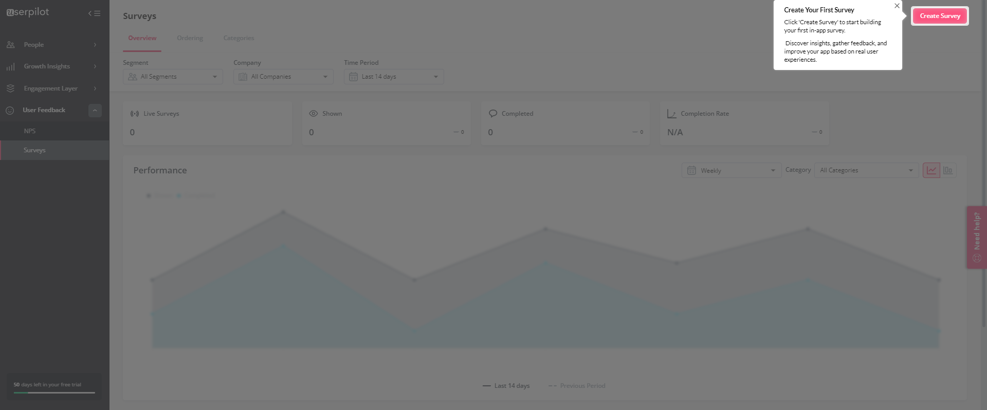Click the User Feedback smiley icon
The height and width of the screenshot is (410, 987).
click(x=10, y=111)
